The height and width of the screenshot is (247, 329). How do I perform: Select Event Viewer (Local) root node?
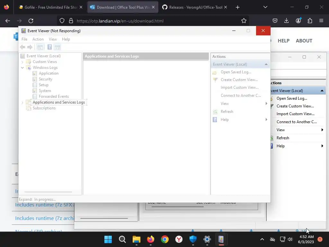[44, 56]
